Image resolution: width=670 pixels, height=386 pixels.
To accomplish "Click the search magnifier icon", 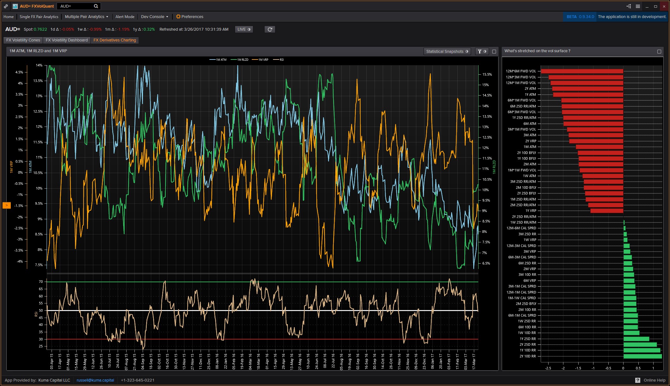I will [x=96, y=6].
